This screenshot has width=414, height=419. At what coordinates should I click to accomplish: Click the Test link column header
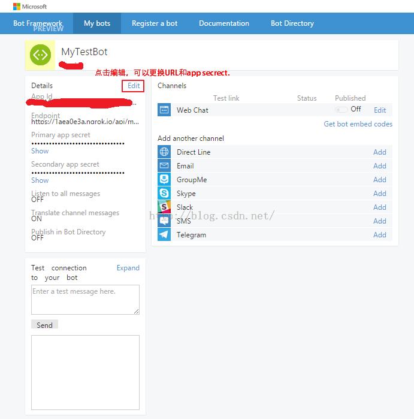coord(226,98)
